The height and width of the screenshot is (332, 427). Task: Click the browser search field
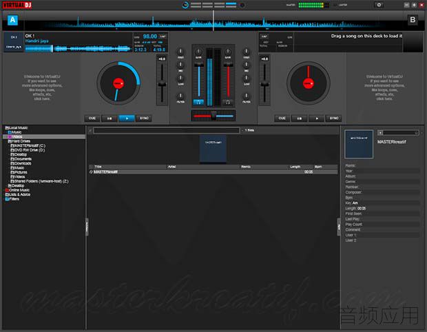point(166,130)
